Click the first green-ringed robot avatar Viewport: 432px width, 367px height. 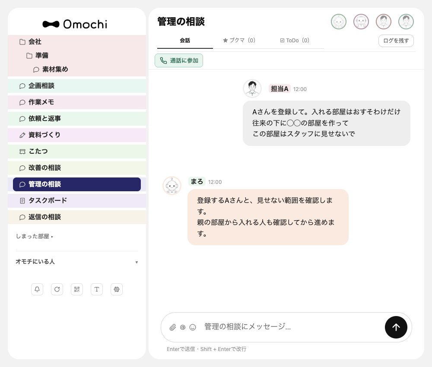coord(339,22)
